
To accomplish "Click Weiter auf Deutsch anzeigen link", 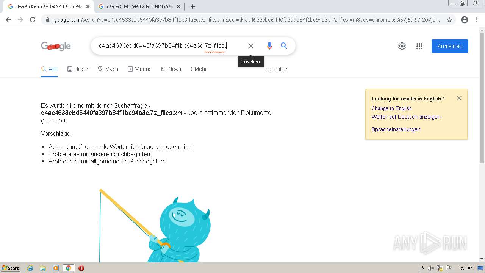I will [x=406, y=117].
